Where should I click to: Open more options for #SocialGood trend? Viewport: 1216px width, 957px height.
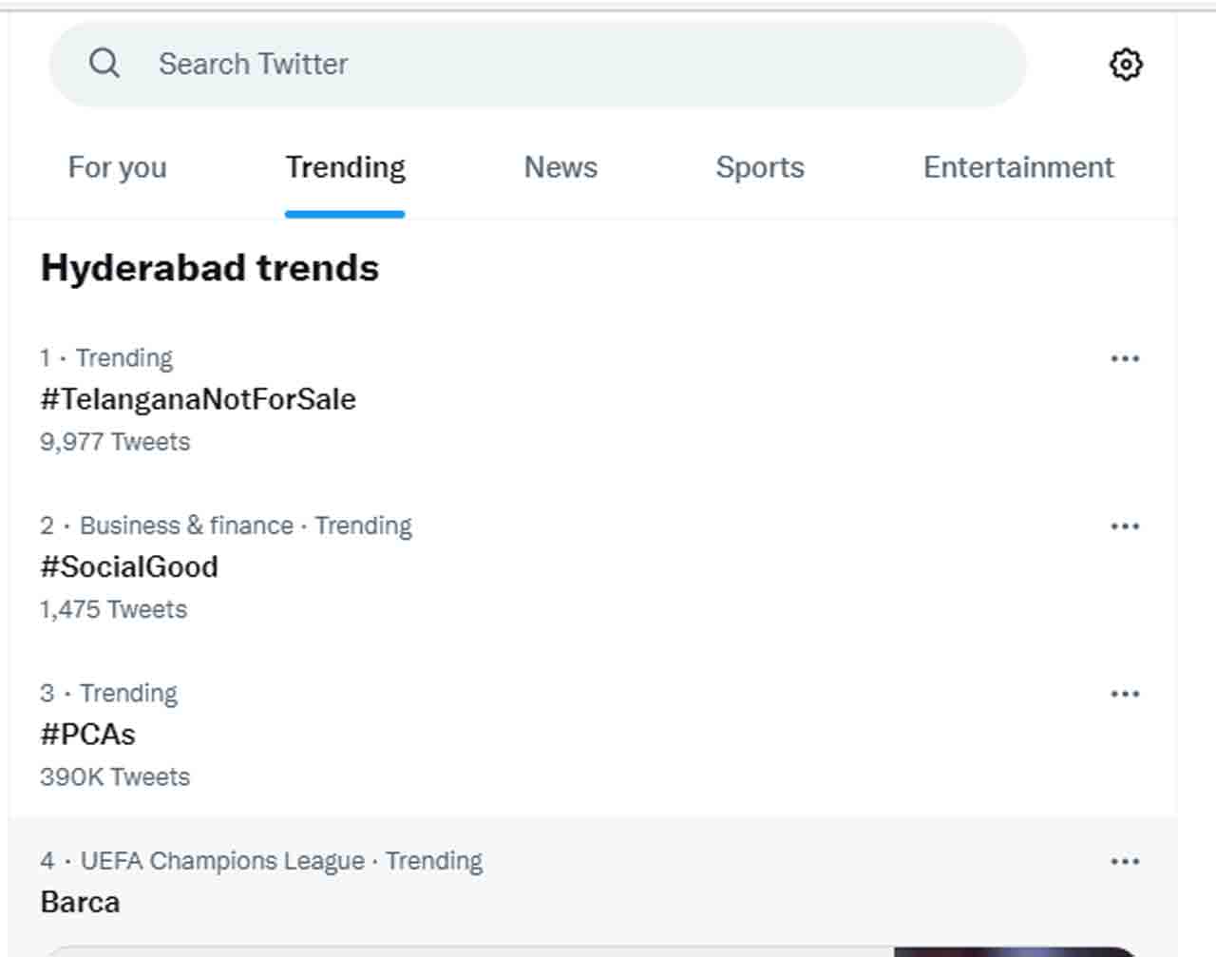point(1125,526)
